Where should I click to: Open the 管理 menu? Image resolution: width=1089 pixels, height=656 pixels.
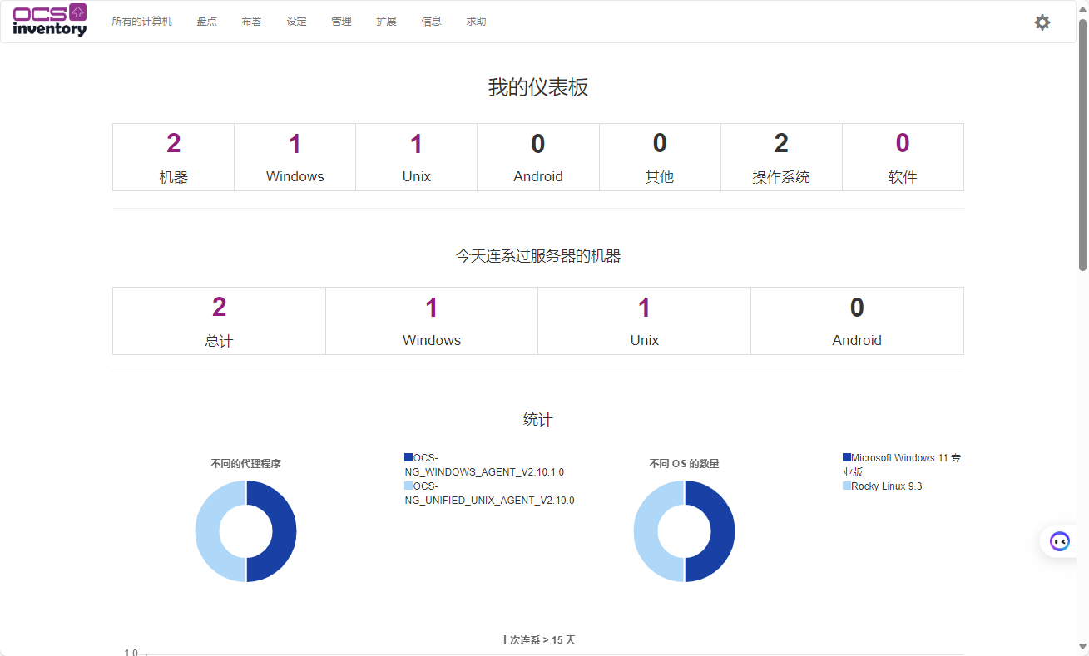342,22
